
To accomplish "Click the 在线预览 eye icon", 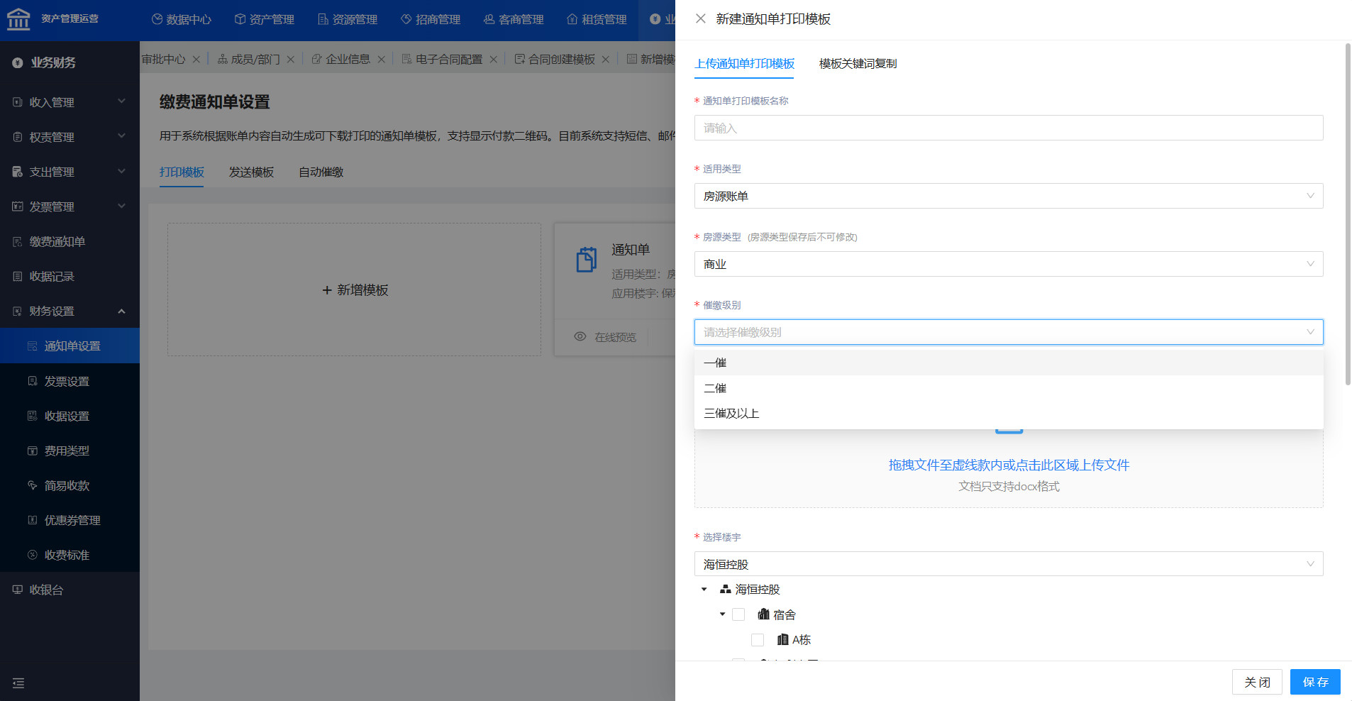I will 580,336.
